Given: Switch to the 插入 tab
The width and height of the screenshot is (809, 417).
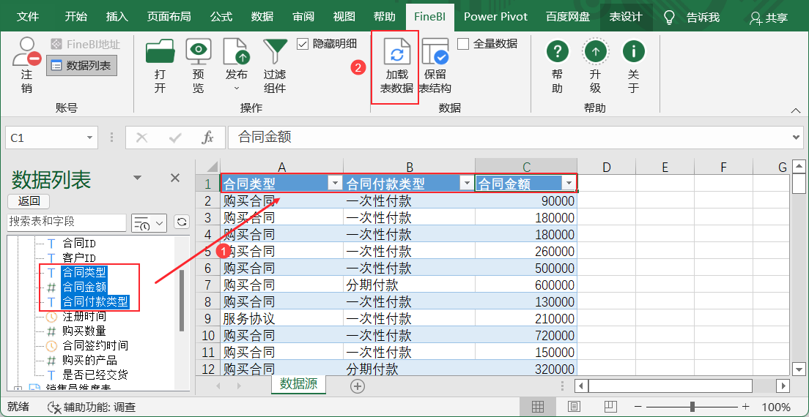Looking at the screenshot, I should click(117, 17).
